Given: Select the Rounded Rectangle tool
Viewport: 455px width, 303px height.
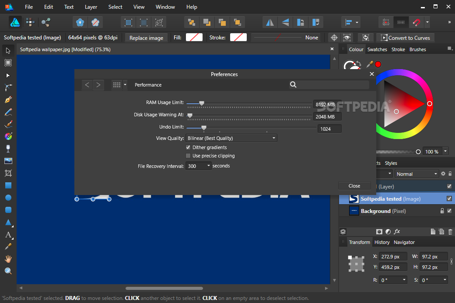Looking at the screenshot, I should [x=8, y=209].
